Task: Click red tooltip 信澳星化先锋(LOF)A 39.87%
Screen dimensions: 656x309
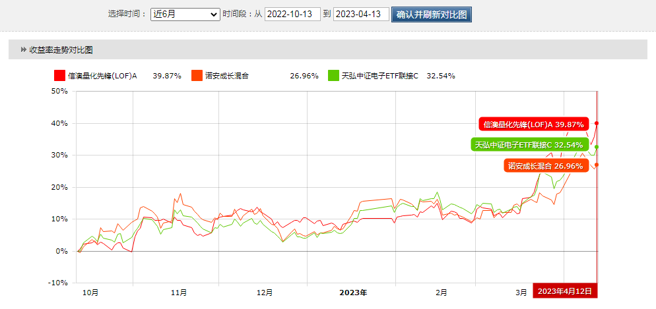Action: tap(533, 124)
